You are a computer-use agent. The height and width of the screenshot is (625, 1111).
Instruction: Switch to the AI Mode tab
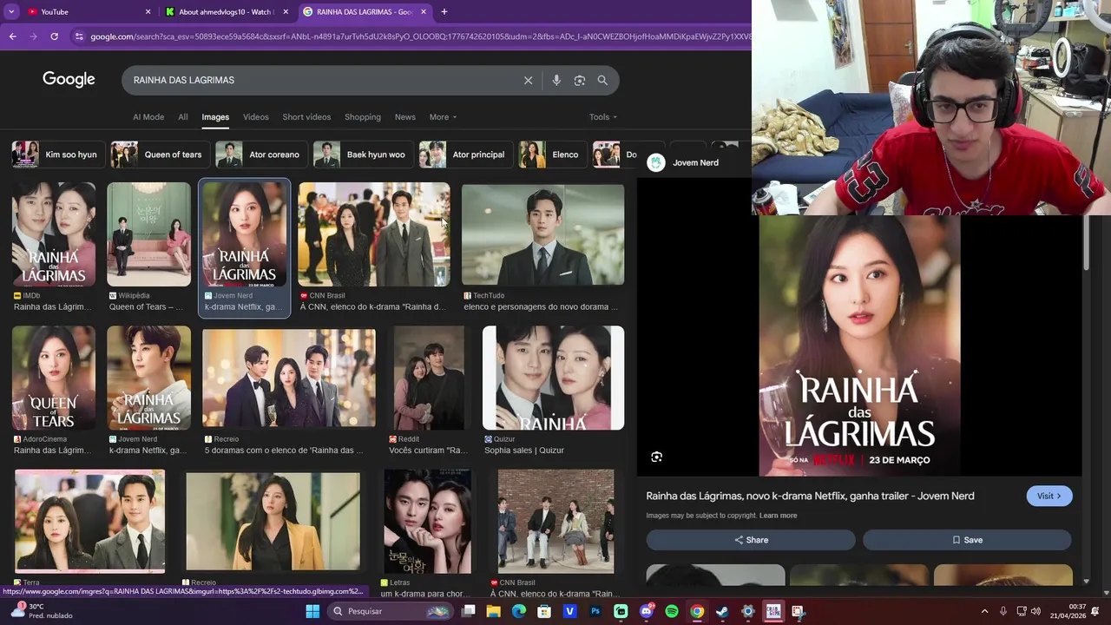click(x=148, y=117)
